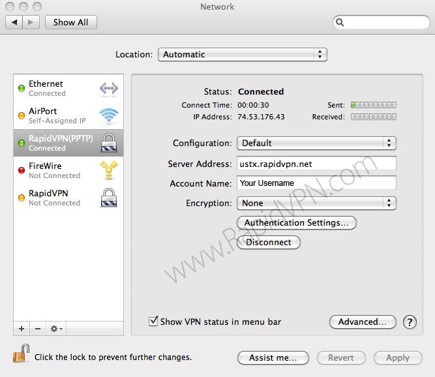Click the Disconnect button
This screenshot has width=435, height=377.
click(269, 243)
